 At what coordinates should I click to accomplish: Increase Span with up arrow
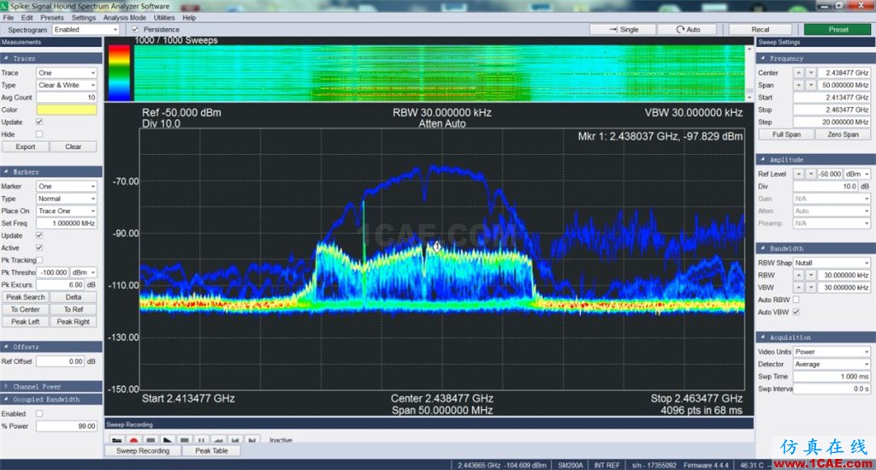(x=798, y=85)
